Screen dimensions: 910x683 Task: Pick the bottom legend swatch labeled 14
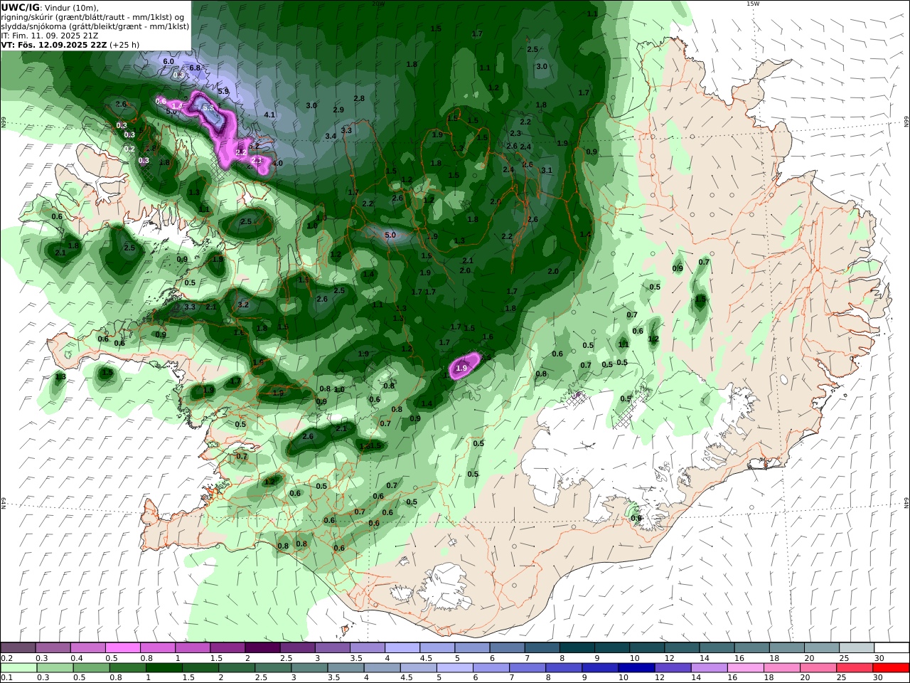(710, 668)
